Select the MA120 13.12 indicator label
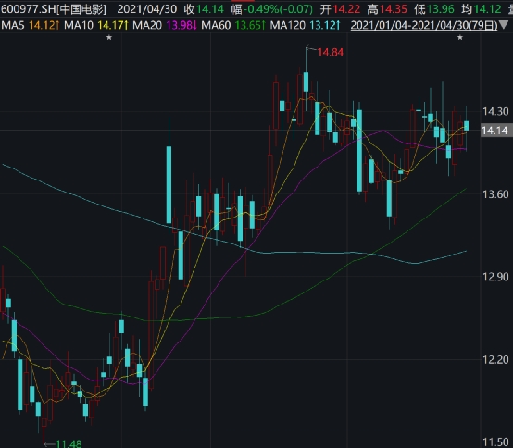This screenshot has width=513, height=448. (x=305, y=25)
